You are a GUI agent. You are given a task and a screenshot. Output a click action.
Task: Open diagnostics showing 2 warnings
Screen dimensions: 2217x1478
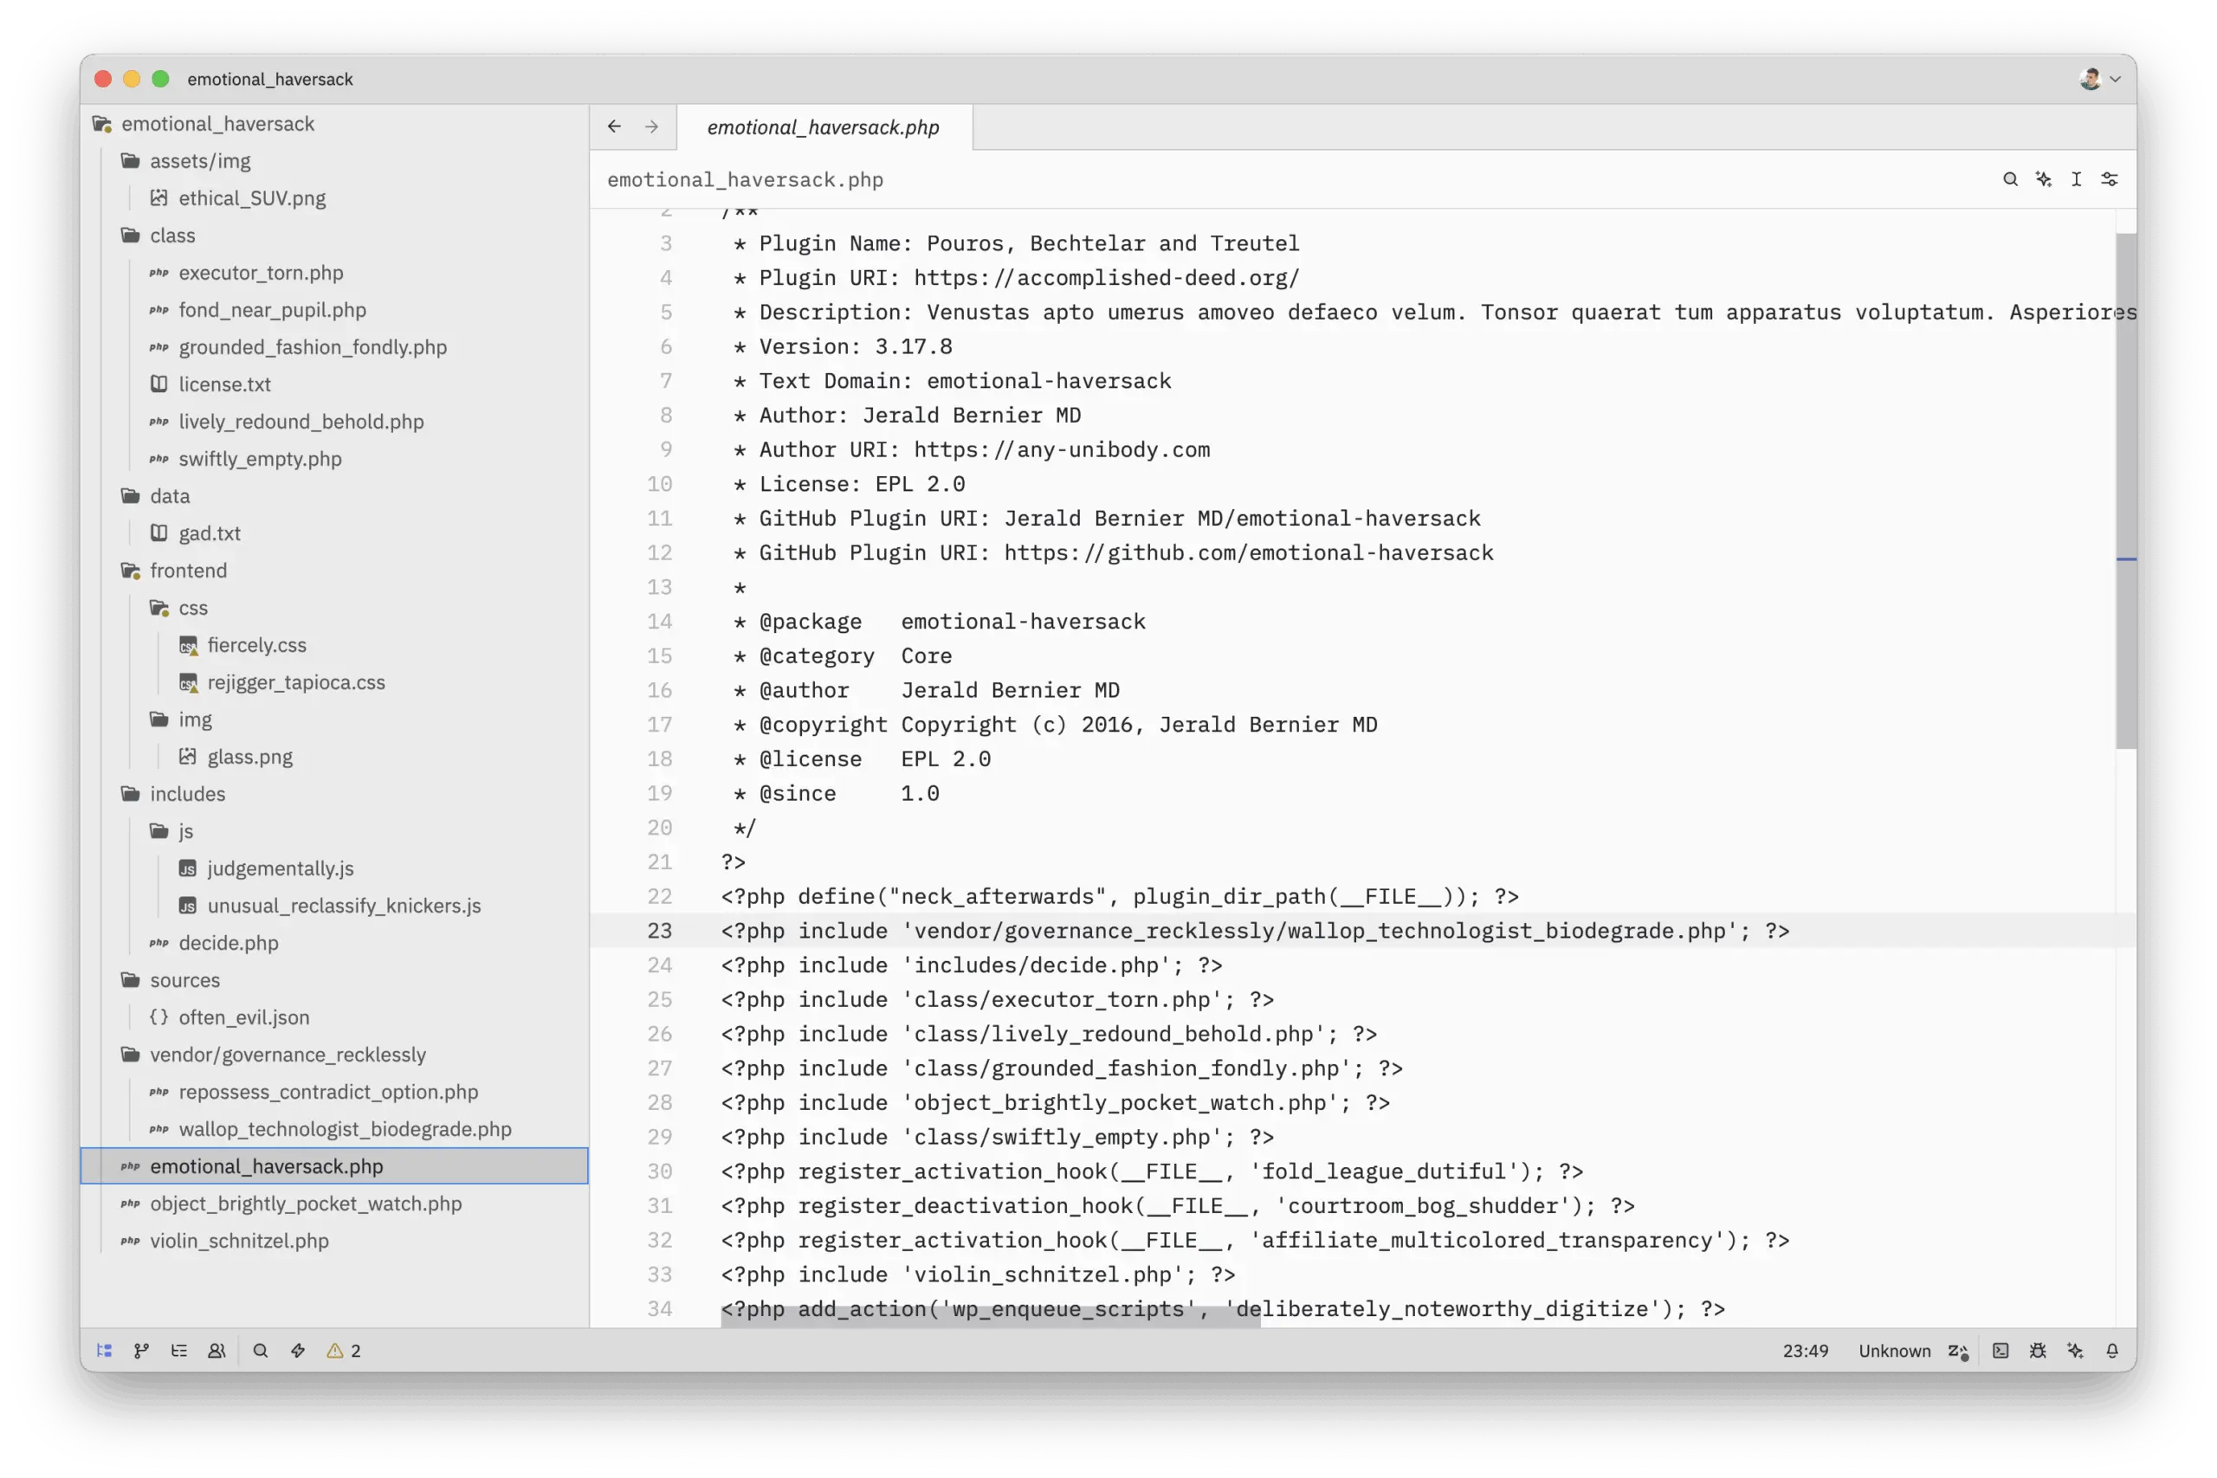344,1351
